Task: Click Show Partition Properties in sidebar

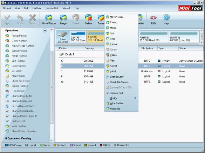Action: (x=21, y=131)
